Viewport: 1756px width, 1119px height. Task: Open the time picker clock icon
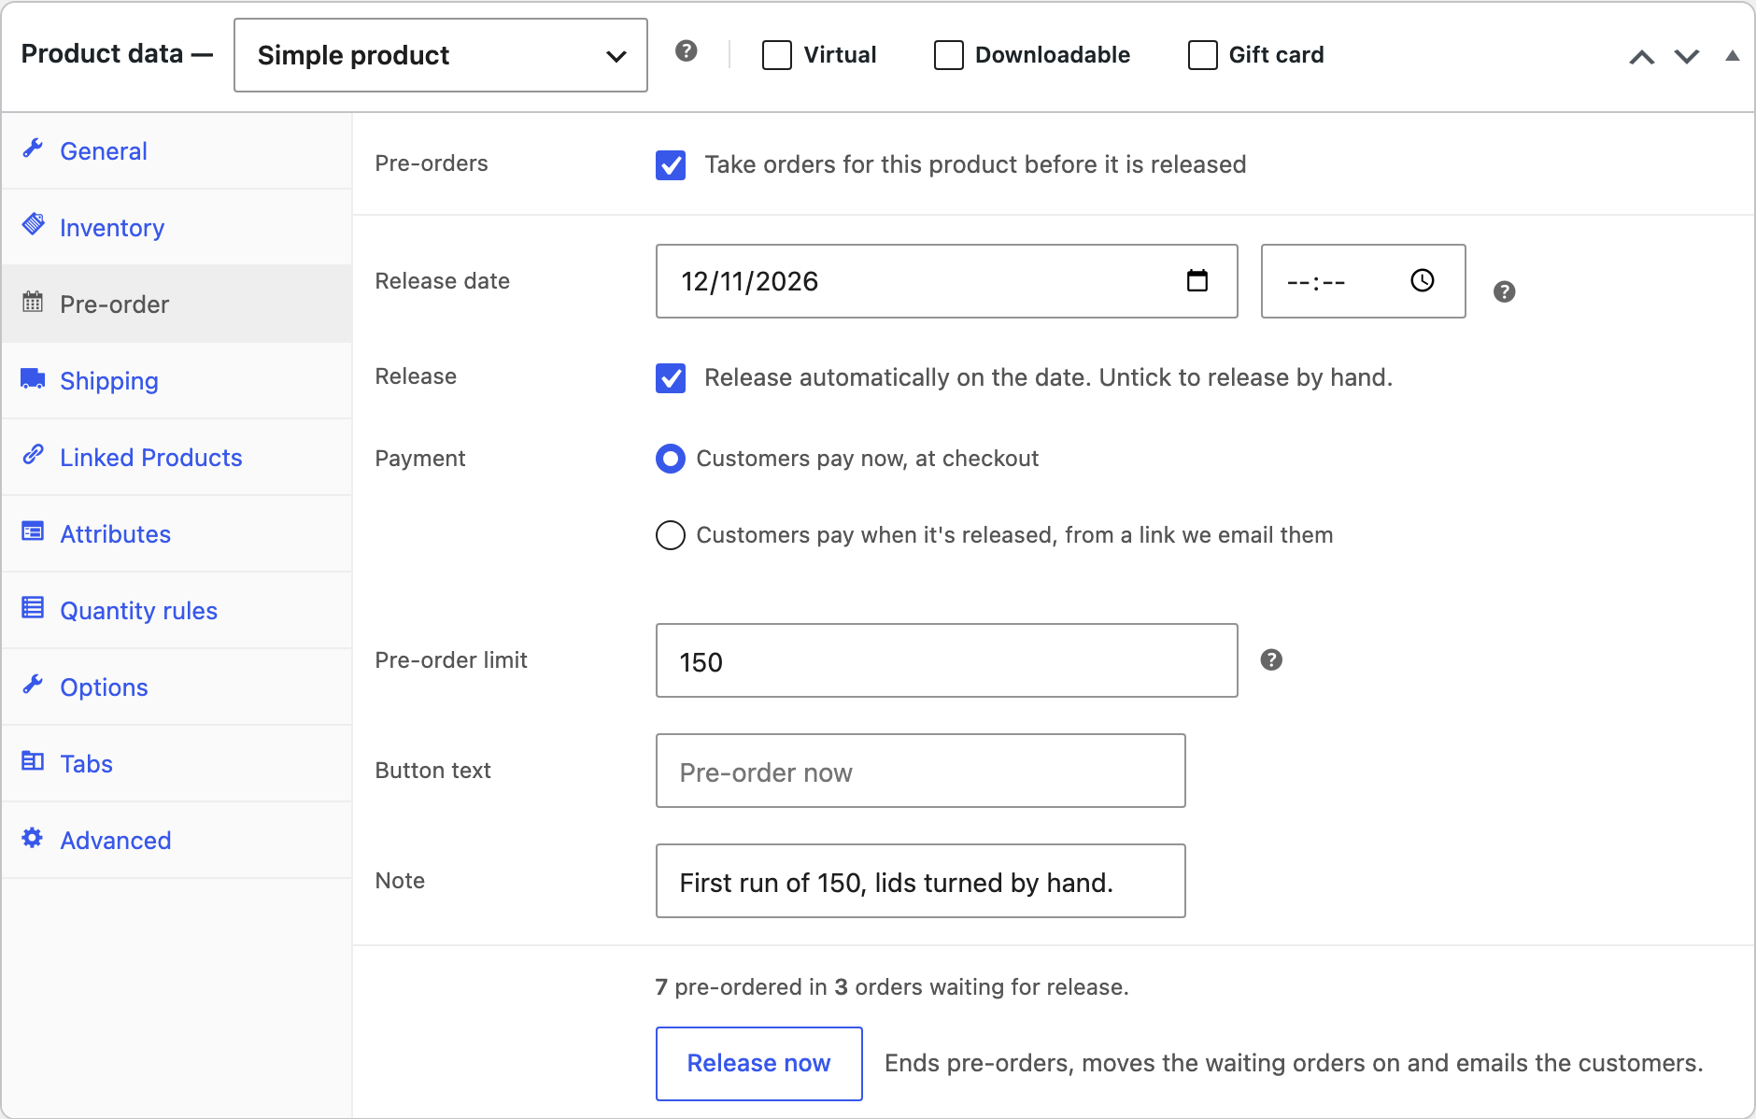pyautogui.click(x=1423, y=280)
